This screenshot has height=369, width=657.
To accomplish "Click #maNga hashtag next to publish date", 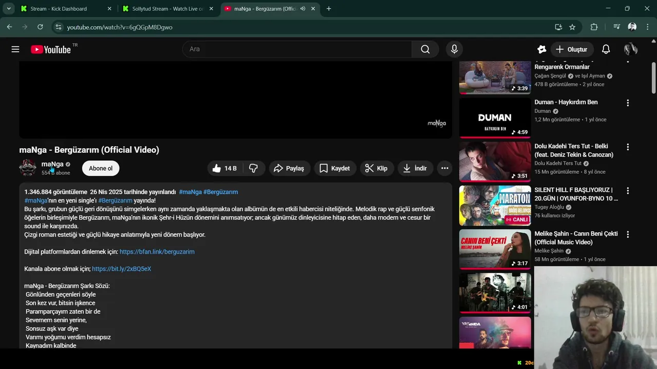I will coord(190,192).
